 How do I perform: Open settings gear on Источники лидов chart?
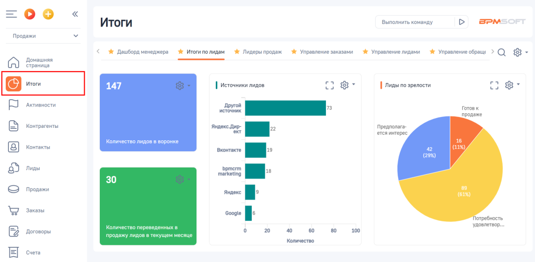point(345,85)
